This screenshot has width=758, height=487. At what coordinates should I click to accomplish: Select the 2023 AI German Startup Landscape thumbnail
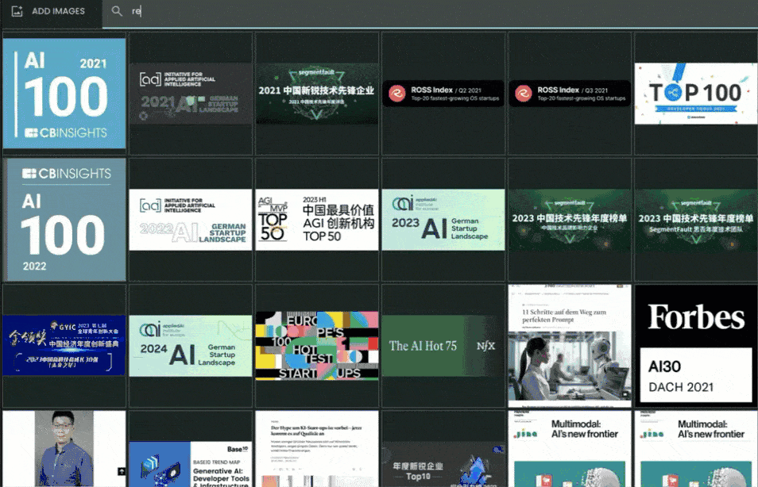443,220
